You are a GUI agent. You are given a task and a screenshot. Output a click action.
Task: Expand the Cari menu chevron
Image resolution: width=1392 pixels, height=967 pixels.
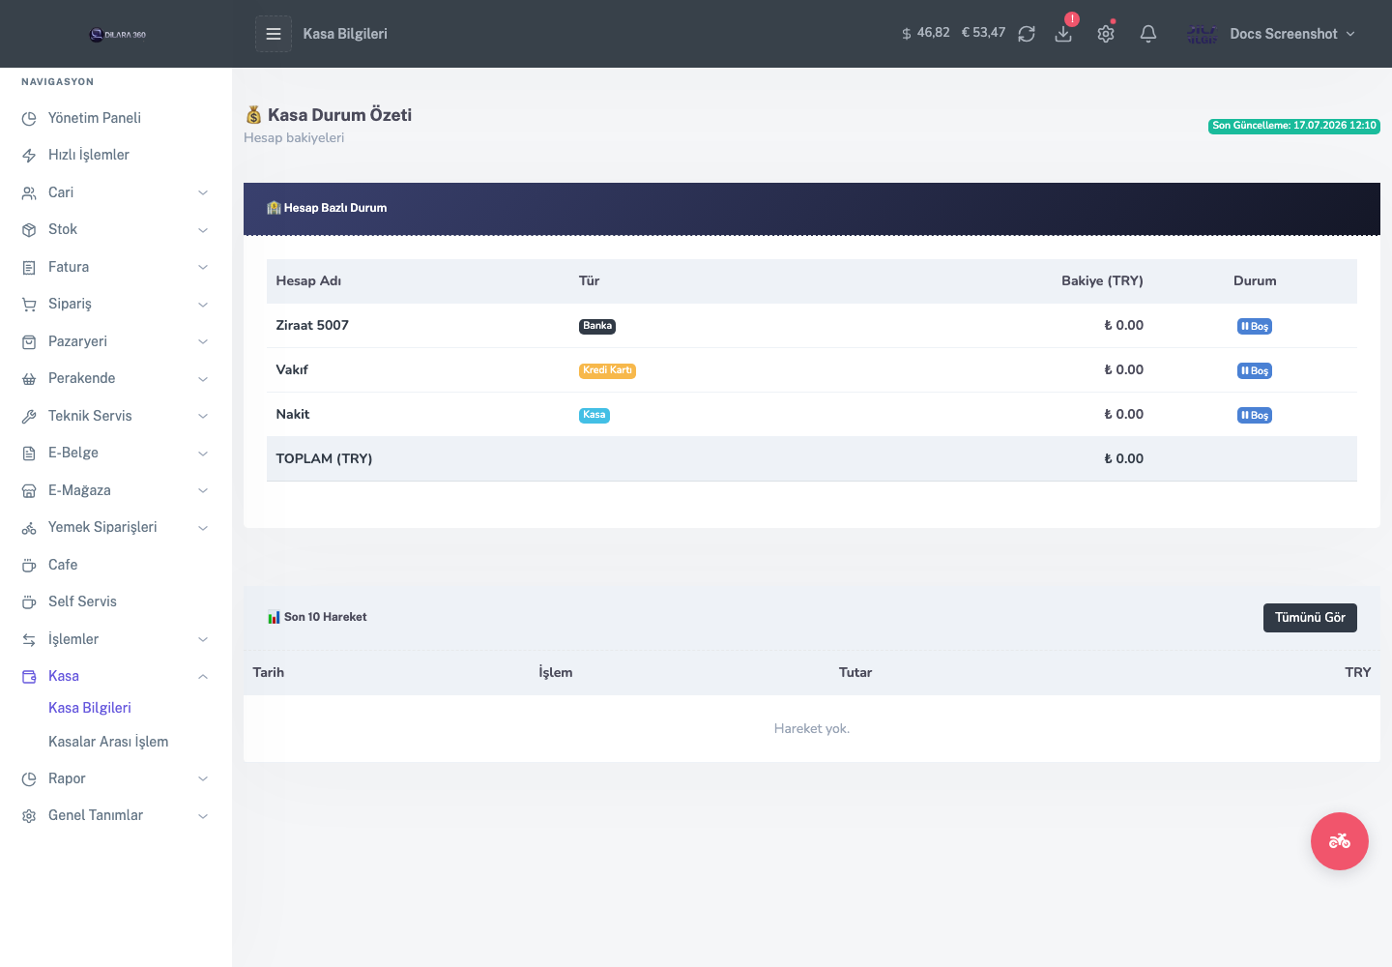203,192
